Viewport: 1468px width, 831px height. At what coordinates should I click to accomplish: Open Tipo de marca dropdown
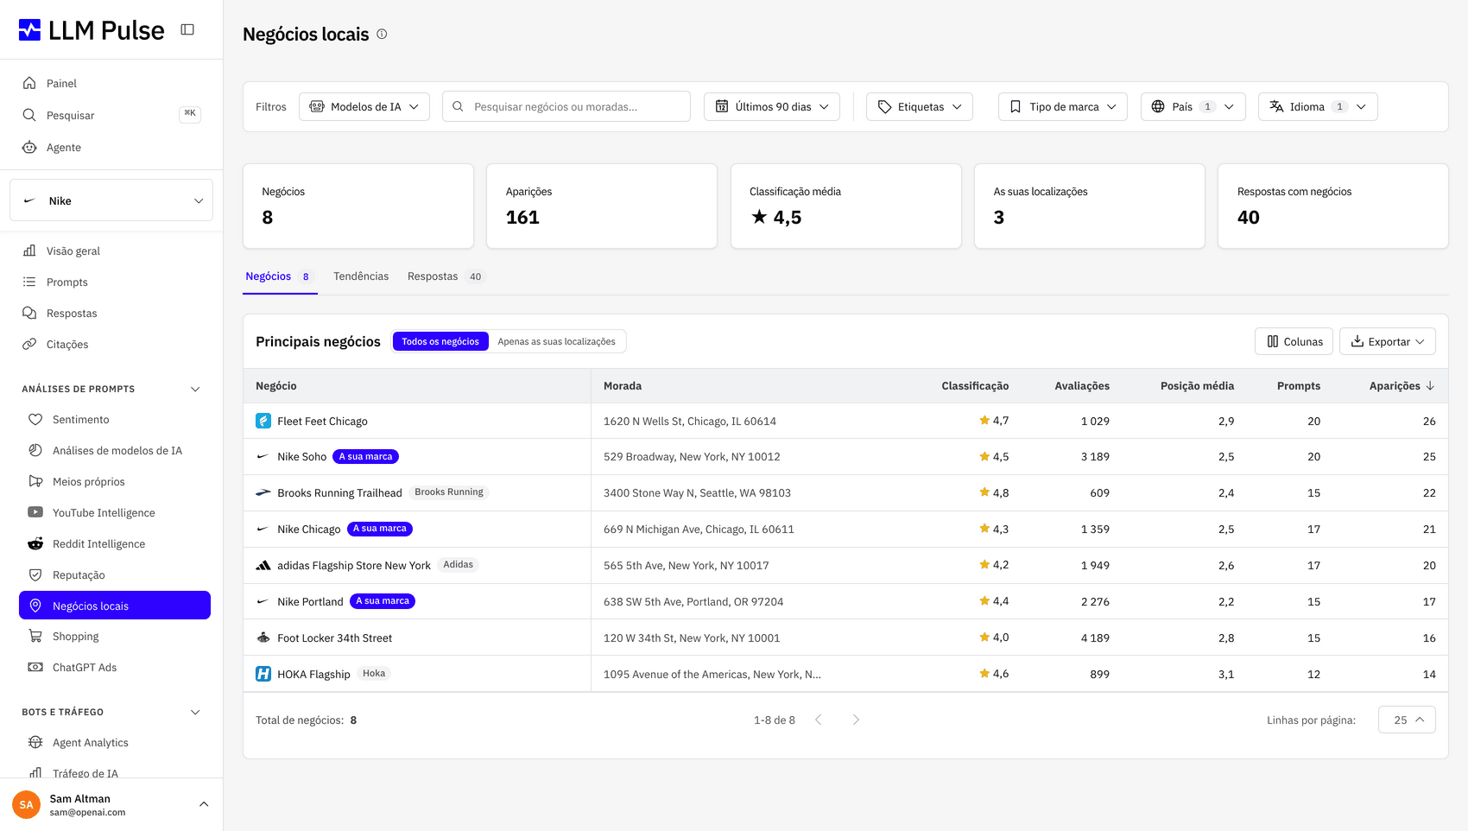pos(1063,106)
